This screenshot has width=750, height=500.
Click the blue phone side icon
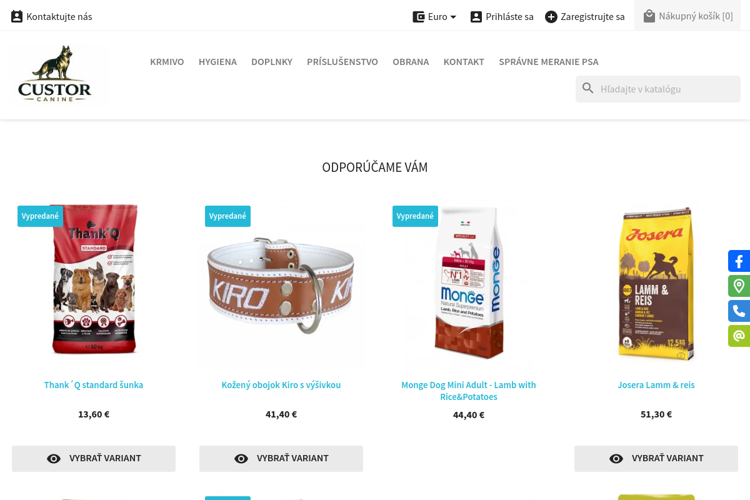tap(739, 311)
